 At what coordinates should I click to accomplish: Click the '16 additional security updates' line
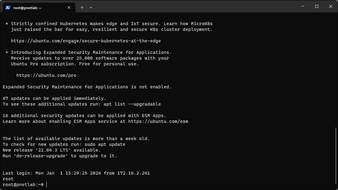(x=84, y=116)
